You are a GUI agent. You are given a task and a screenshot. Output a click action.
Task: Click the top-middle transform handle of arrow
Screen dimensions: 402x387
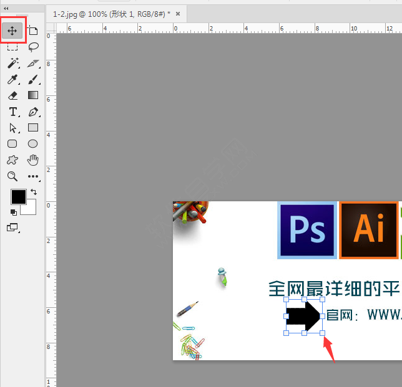305,300
